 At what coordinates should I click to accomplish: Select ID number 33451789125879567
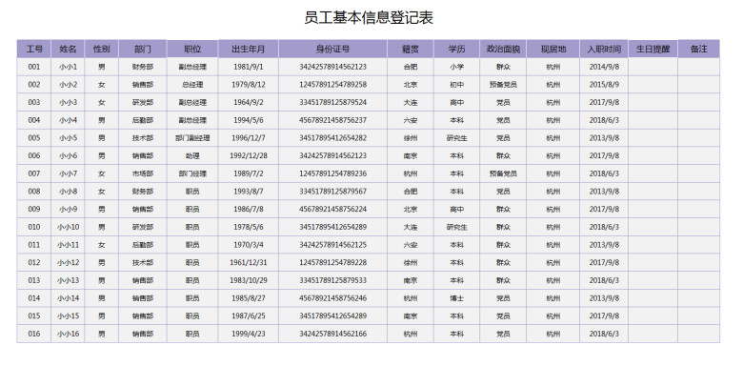tap(332, 192)
